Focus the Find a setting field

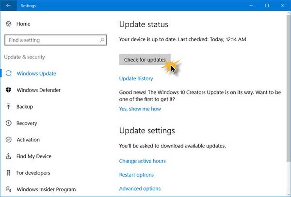[56, 40]
